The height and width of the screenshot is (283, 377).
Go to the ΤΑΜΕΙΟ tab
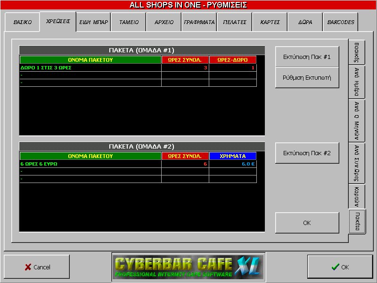click(x=129, y=22)
